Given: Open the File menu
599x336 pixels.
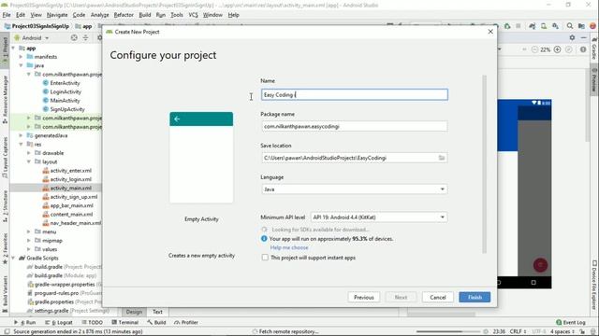Looking at the screenshot, I should 7,15.
